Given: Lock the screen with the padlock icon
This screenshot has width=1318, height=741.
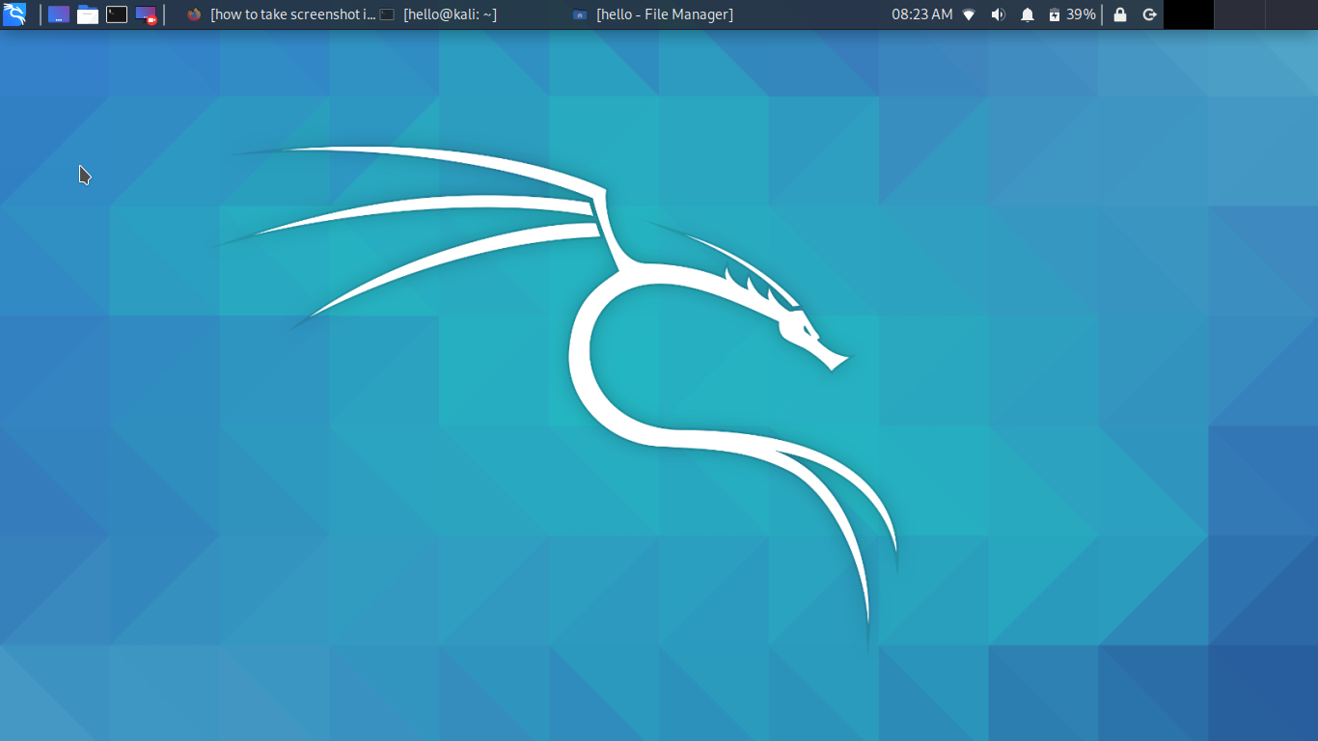Looking at the screenshot, I should click(1119, 14).
